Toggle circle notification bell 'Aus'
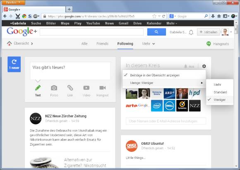The width and height of the screenshot is (240, 170). click(189, 66)
